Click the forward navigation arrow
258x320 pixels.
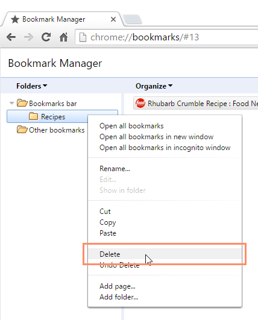(28, 37)
